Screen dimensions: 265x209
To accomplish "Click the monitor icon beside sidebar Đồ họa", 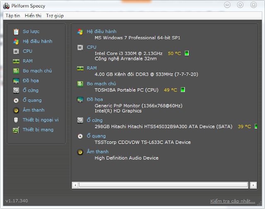I will pos(16,81).
